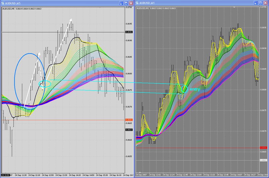The width and height of the screenshot is (269, 178).
Task: Click the white 0.8663 price label in M1
Action: (263, 160)
